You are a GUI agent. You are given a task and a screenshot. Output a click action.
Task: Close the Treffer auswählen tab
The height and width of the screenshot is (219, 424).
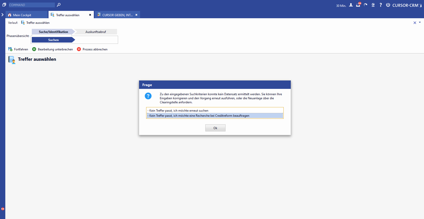(x=90, y=15)
